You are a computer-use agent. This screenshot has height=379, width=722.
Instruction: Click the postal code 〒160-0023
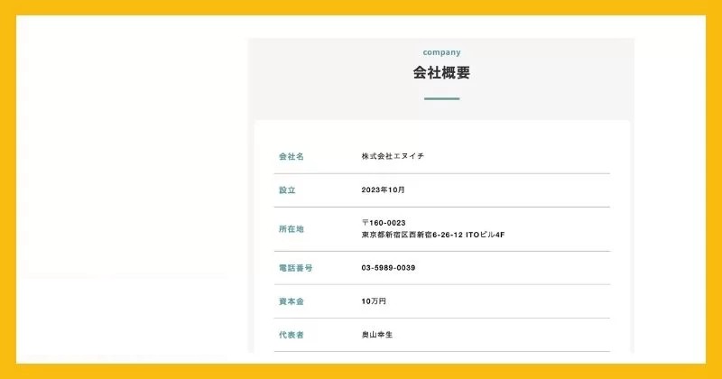(384, 223)
